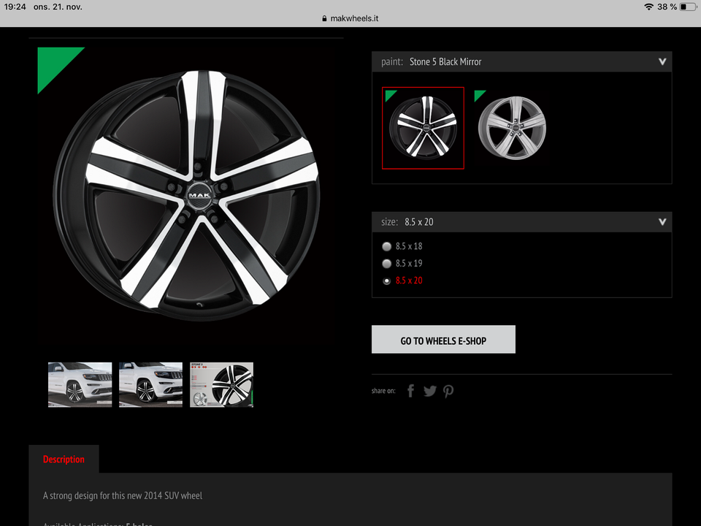Tap the makwheels.it address bar
The height and width of the screenshot is (526, 701).
(x=350, y=18)
